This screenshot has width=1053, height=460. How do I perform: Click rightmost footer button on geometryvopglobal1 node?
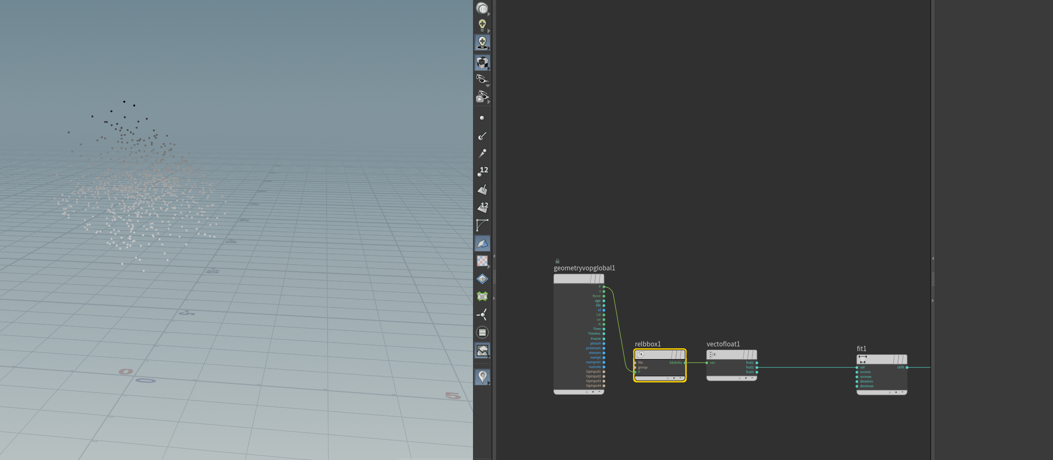[x=599, y=391]
